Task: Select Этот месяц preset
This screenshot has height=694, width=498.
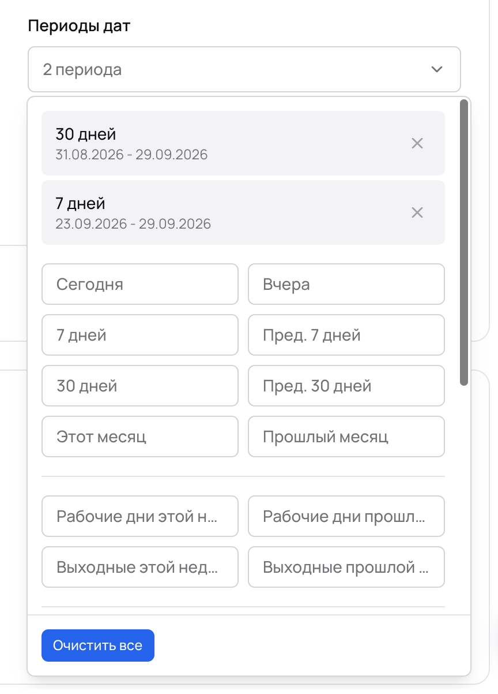Action: [140, 436]
